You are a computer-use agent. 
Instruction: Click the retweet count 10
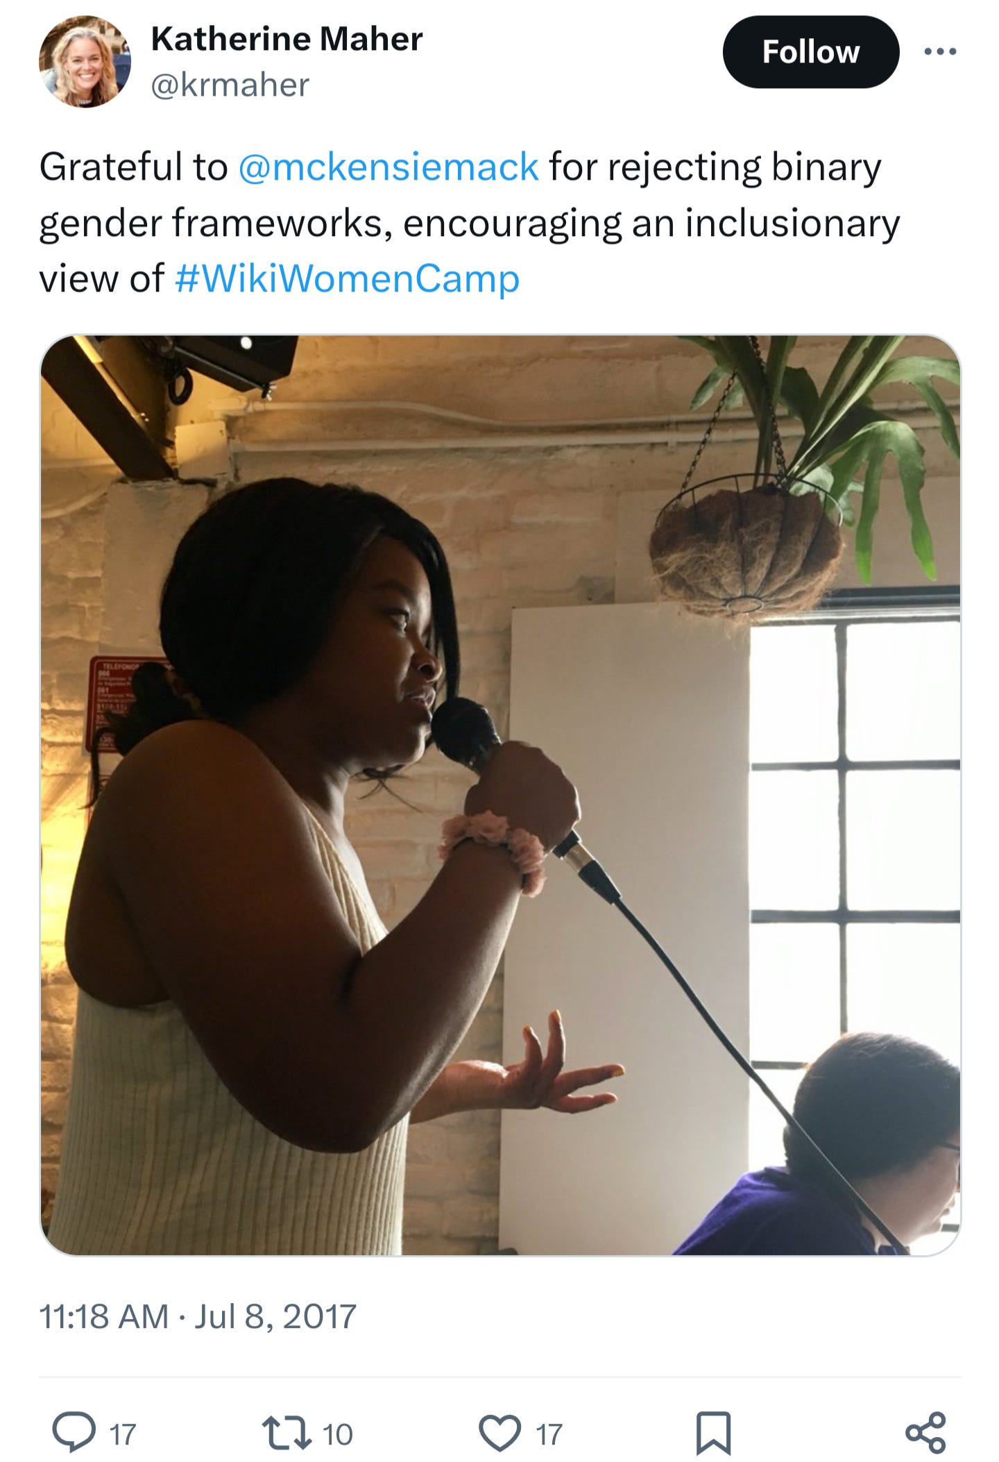click(x=338, y=1434)
